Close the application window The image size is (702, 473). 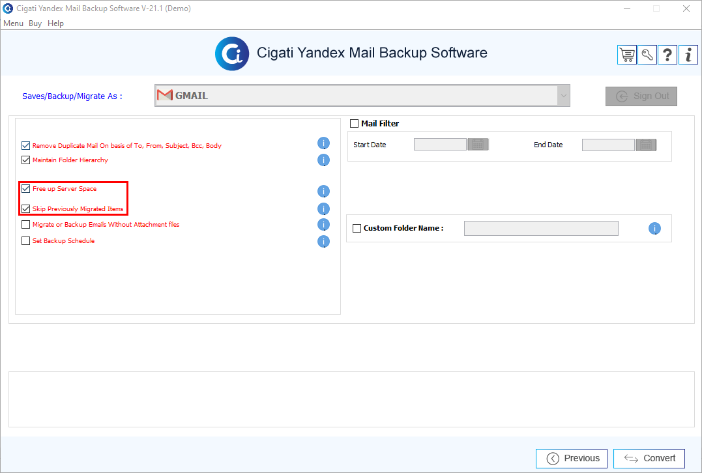click(x=686, y=8)
